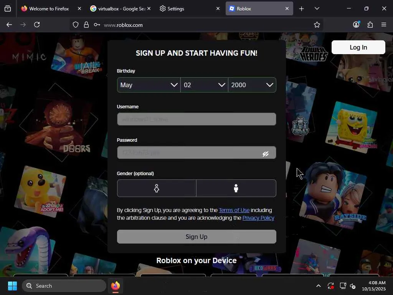Toggle password visibility eye icon
Viewport: 393px width, 295px height.
[266, 154]
